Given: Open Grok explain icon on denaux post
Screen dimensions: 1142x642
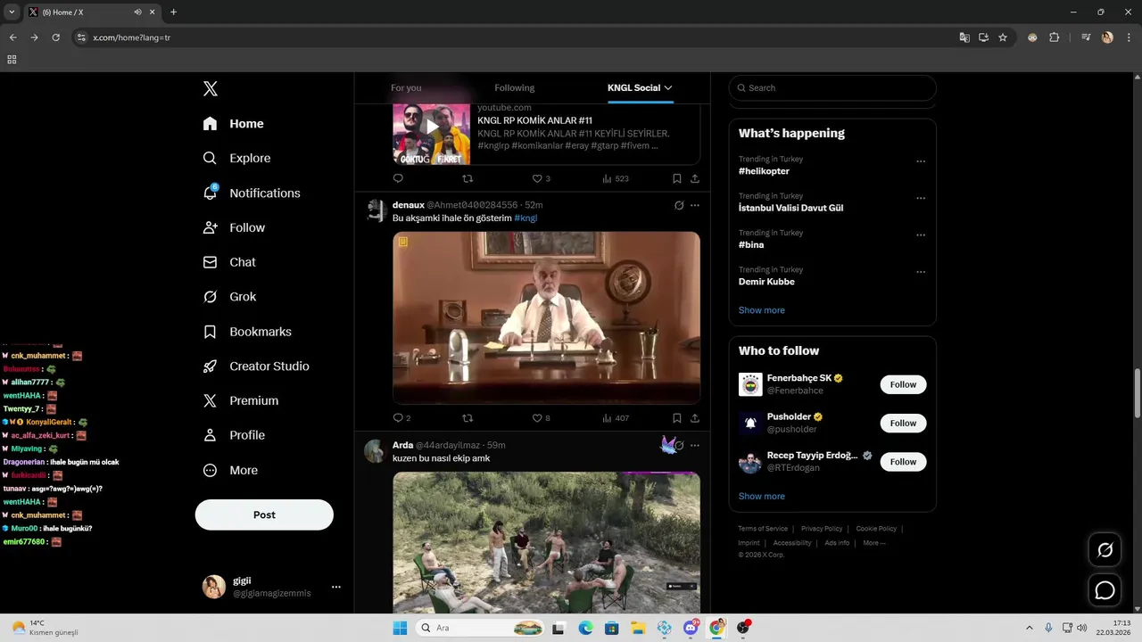Looking at the screenshot, I should click(x=679, y=205).
